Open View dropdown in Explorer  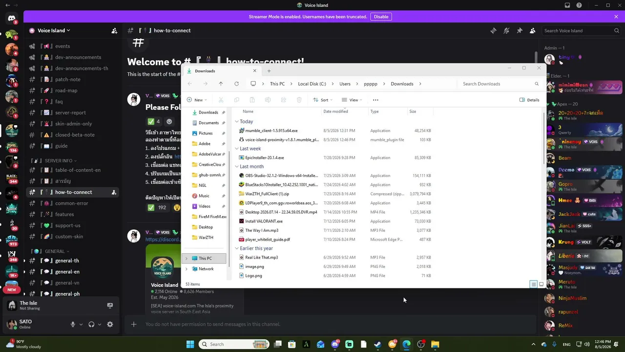[352, 100]
